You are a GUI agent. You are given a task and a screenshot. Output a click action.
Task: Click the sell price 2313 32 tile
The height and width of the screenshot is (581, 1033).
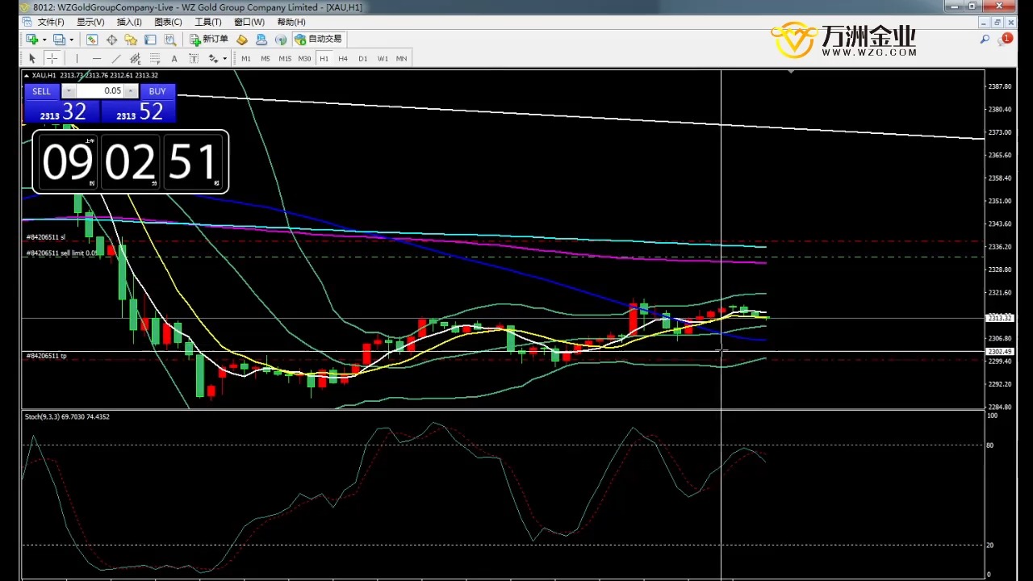[x=61, y=111]
